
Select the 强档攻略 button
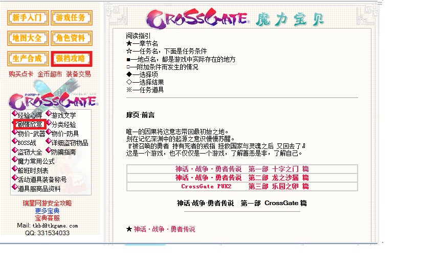pyautogui.click(x=71, y=59)
